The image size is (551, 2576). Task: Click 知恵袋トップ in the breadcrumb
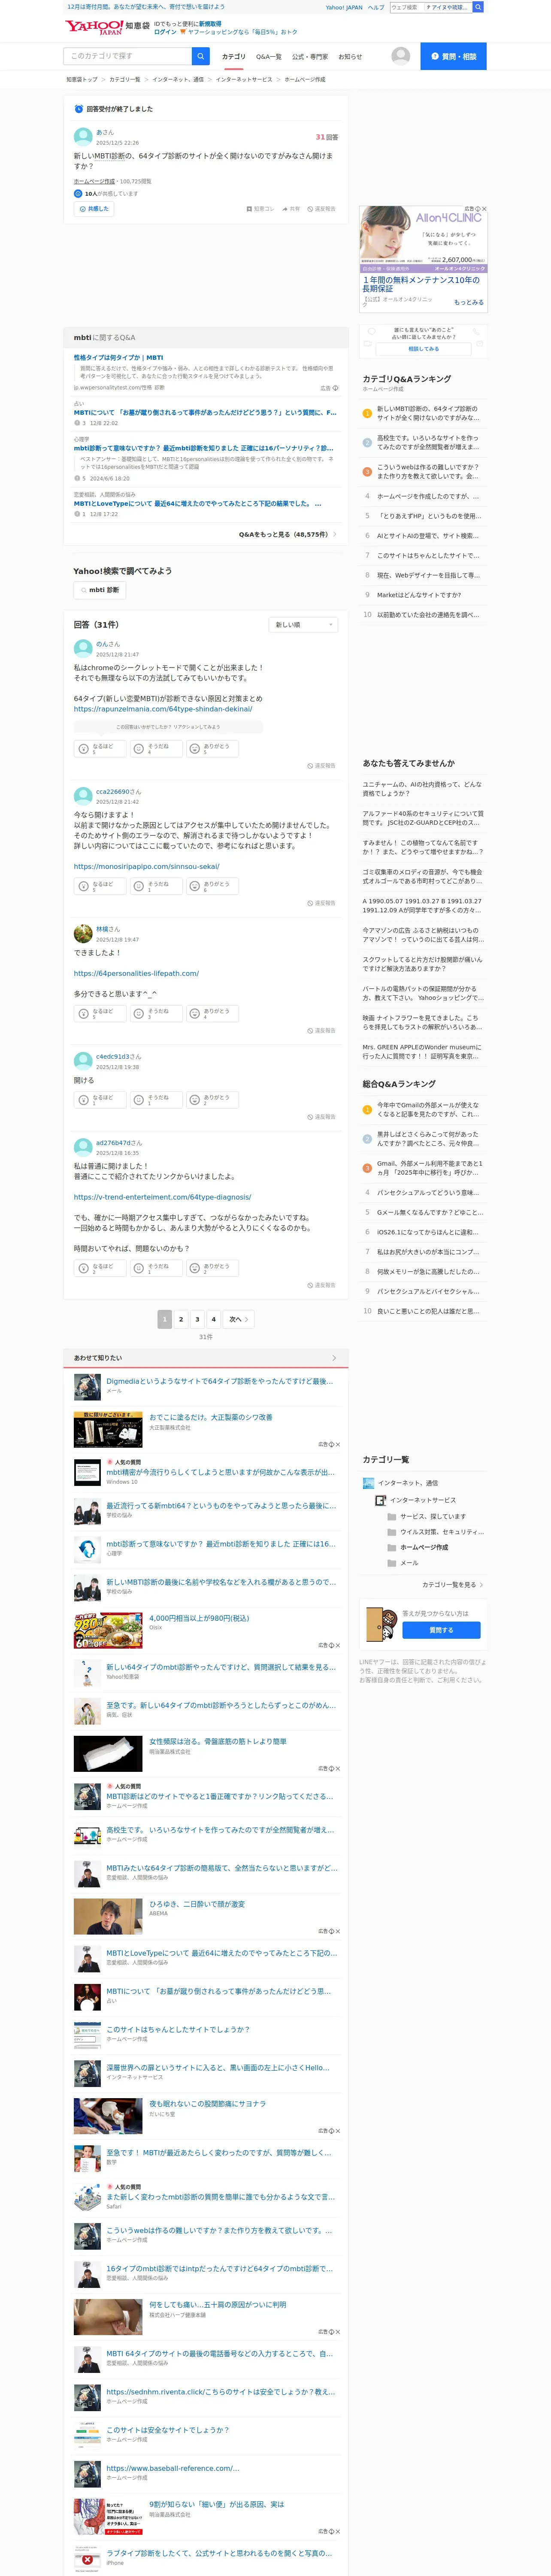tap(82, 79)
